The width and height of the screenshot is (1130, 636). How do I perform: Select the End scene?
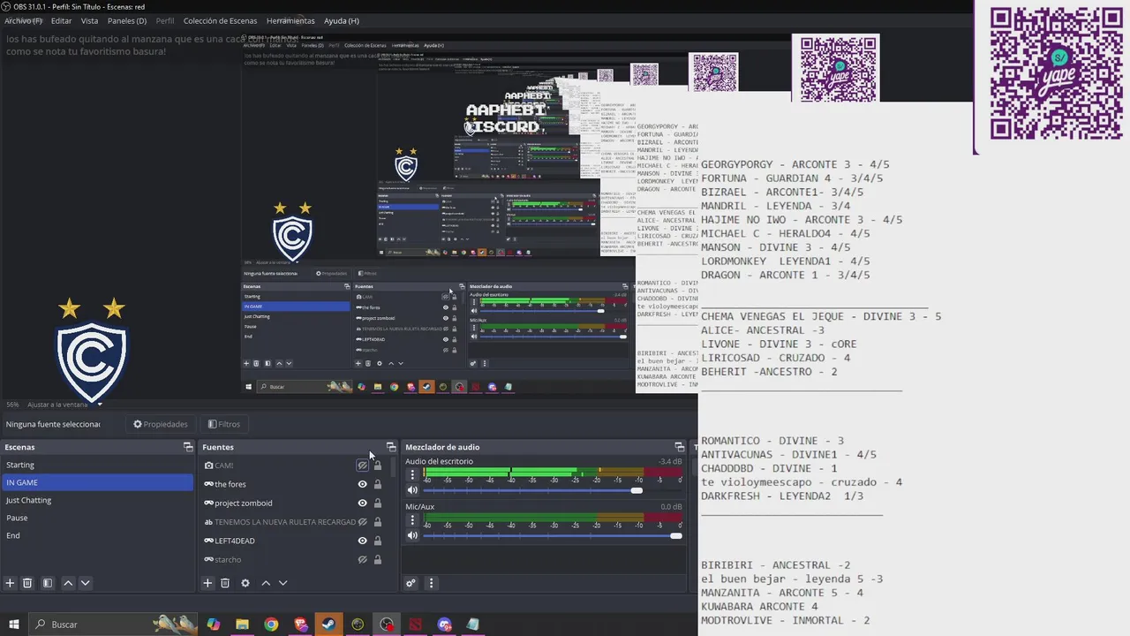pos(97,535)
